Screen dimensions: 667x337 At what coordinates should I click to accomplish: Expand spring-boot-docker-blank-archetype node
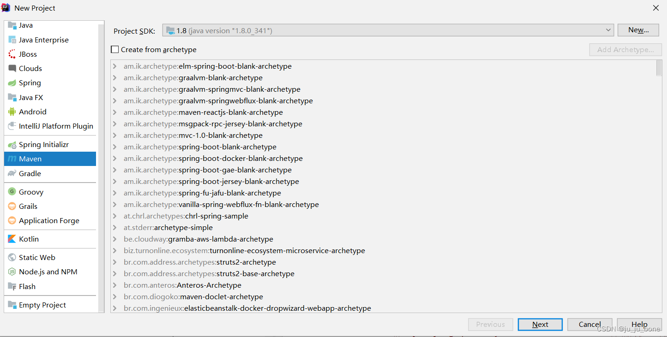pos(114,158)
